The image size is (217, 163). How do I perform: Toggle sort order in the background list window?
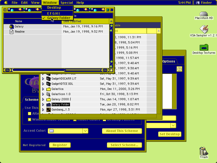159,31
